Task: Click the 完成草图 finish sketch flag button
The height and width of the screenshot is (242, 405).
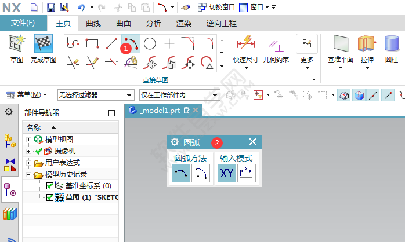Action: 44,49
